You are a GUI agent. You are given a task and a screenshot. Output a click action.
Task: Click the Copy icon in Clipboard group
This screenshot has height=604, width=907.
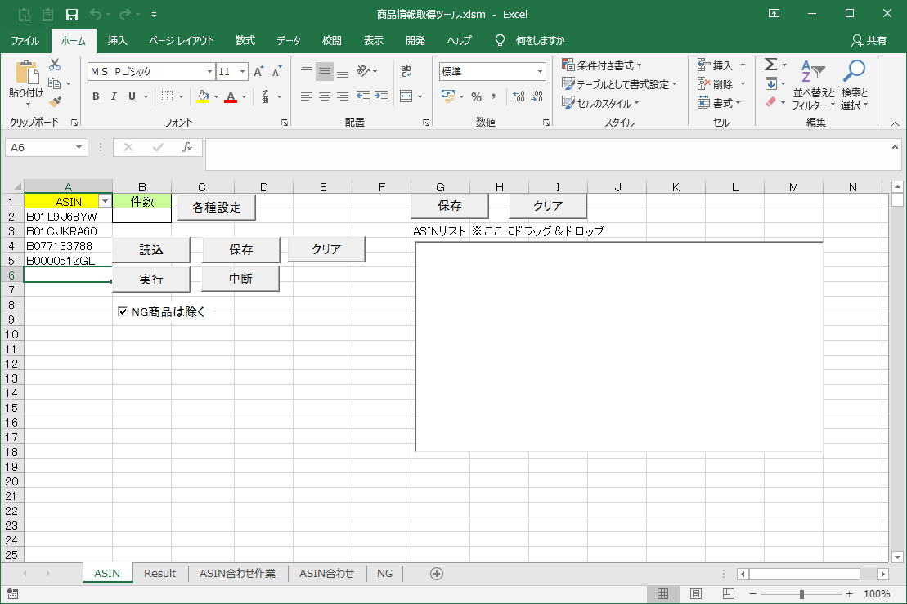pyautogui.click(x=54, y=83)
